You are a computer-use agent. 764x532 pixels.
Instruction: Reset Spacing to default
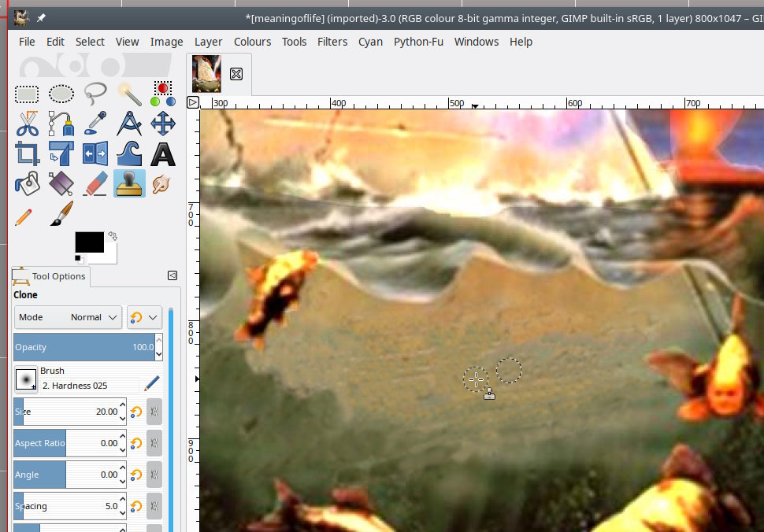pyautogui.click(x=136, y=506)
